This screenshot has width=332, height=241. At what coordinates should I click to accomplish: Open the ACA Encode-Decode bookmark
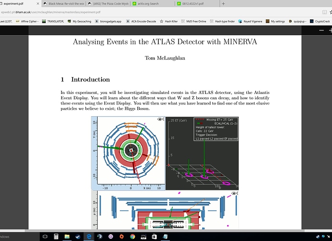pos(142,21)
